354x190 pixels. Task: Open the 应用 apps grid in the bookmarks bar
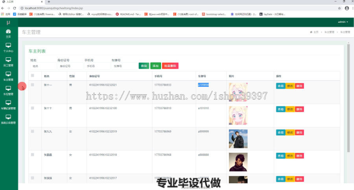tap(6, 14)
